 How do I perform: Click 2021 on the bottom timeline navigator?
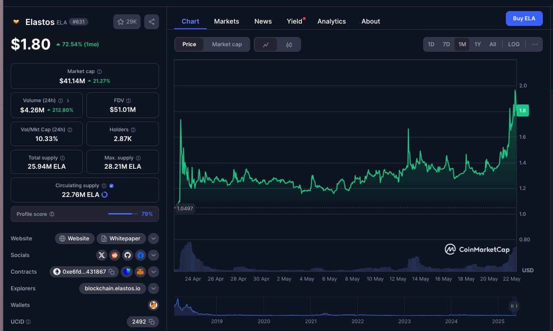pos(311,321)
